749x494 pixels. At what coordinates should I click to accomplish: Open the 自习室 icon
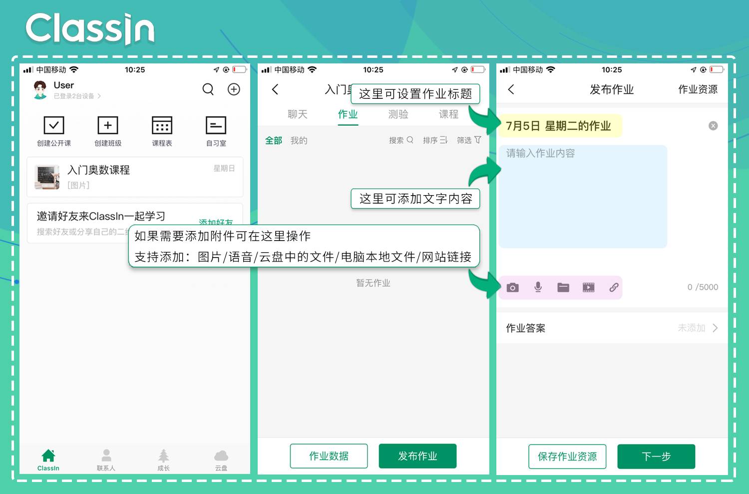pos(216,125)
